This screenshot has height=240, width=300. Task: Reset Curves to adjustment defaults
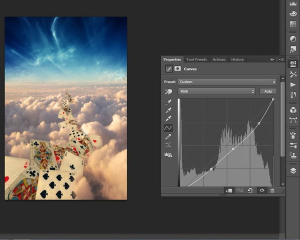click(250, 190)
